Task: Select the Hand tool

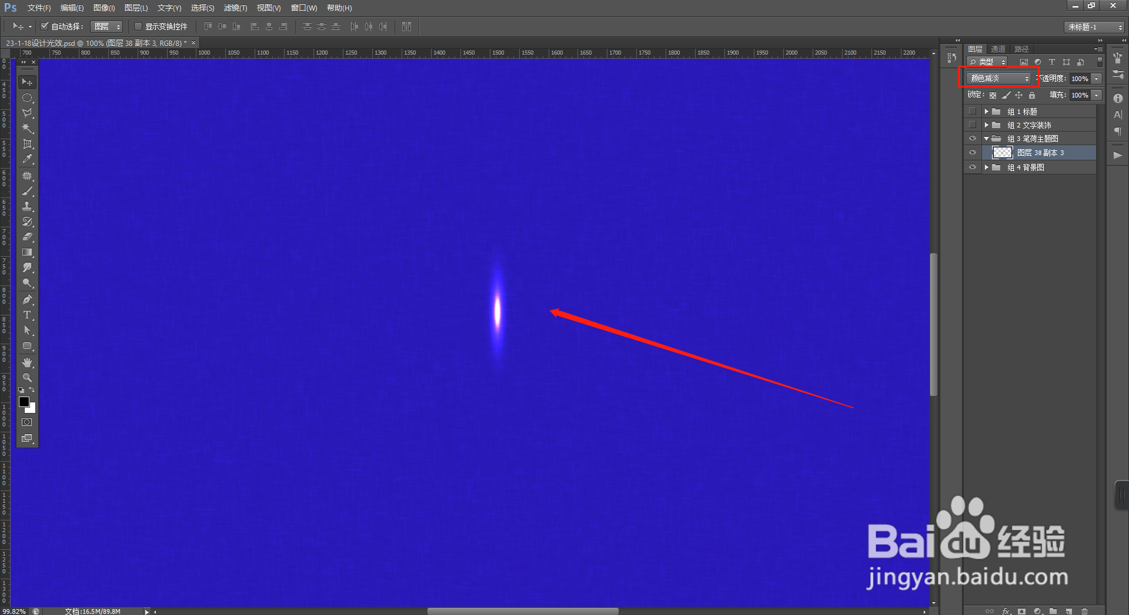Action: click(x=27, y=362)
